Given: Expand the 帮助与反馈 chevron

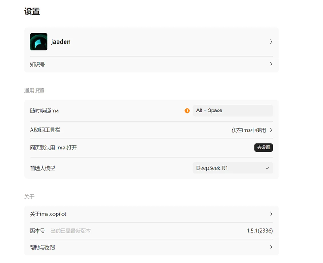Looking at the screenshot, I should click(x=271, y=247).
